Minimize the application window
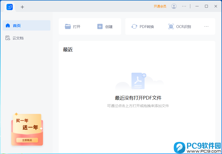Screen dimensions: 222x154 pyautogui.click(x=197, y=6)
